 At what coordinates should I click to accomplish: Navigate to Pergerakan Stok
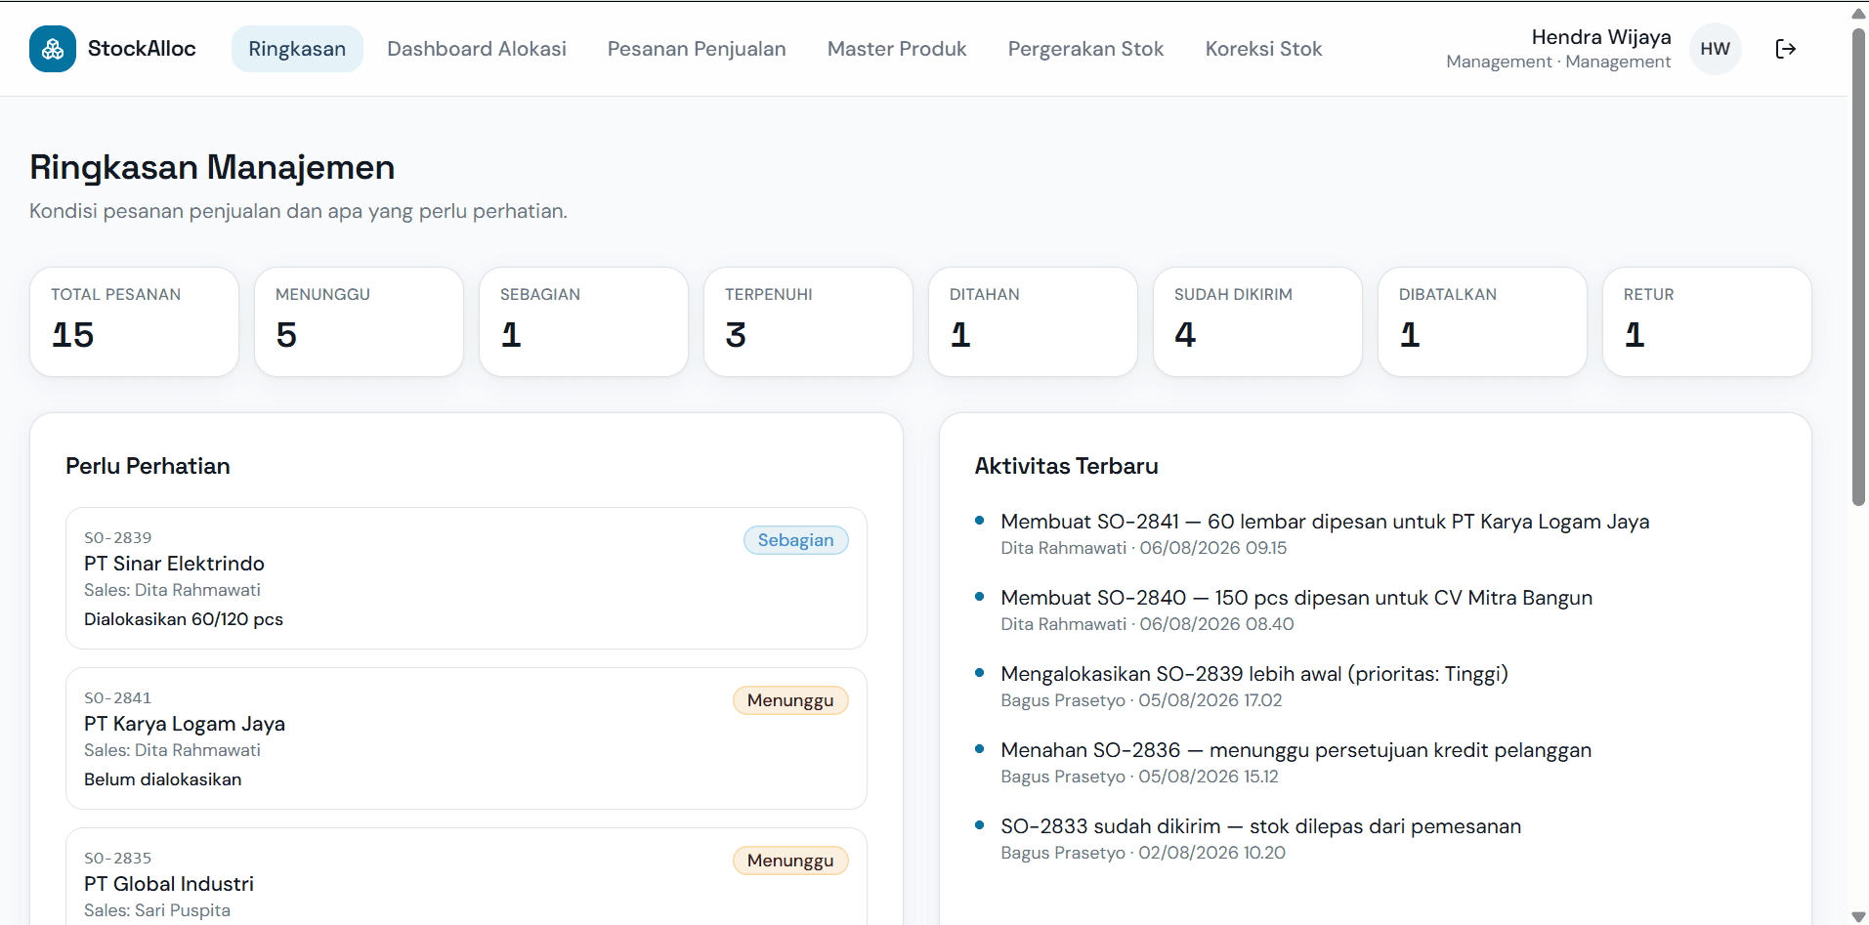[1085, 49]
